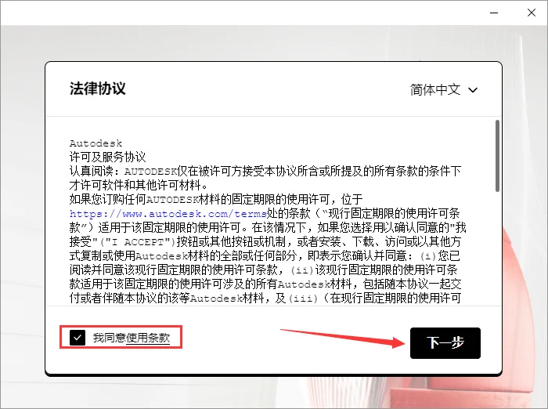Click the 许可及服务协议 title line
The width and height of the screenshot is (548, 409).
107,157
